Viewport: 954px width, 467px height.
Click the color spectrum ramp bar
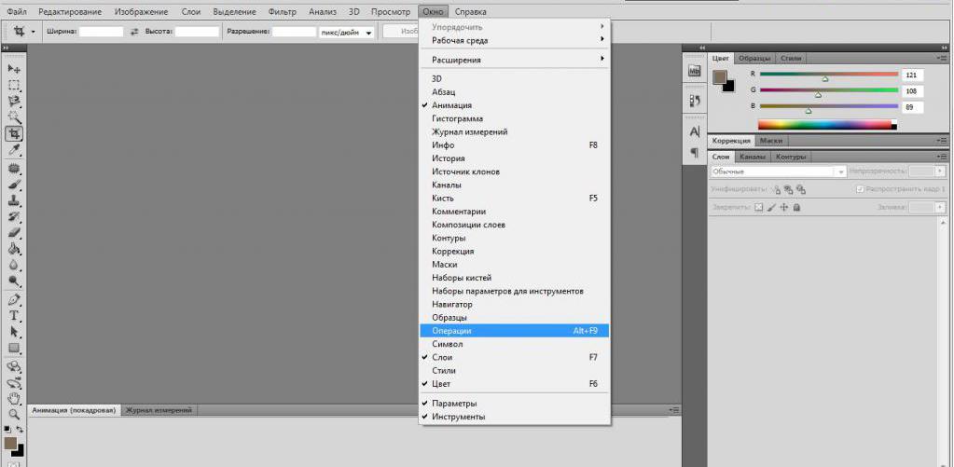[x=826, y=124]
